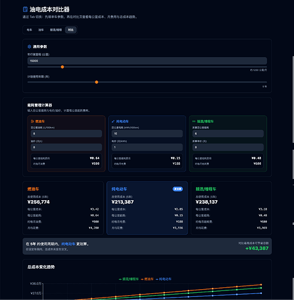
Task: Adjust the 年行驶里程 slider handle
Action: point(62,67)
